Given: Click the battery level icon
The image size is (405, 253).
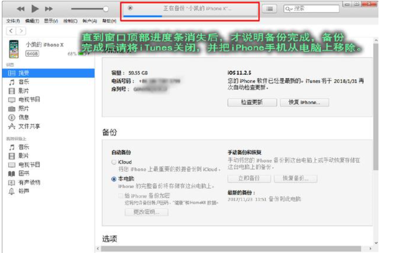Looking at the screenshot, I should click(x=82, y=54).
